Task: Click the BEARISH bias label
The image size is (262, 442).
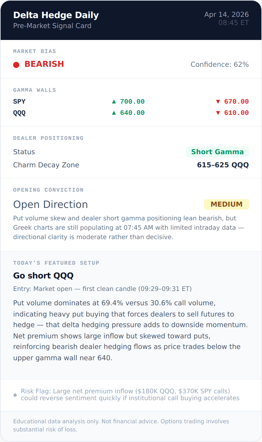Action: (x=44, y=64)
